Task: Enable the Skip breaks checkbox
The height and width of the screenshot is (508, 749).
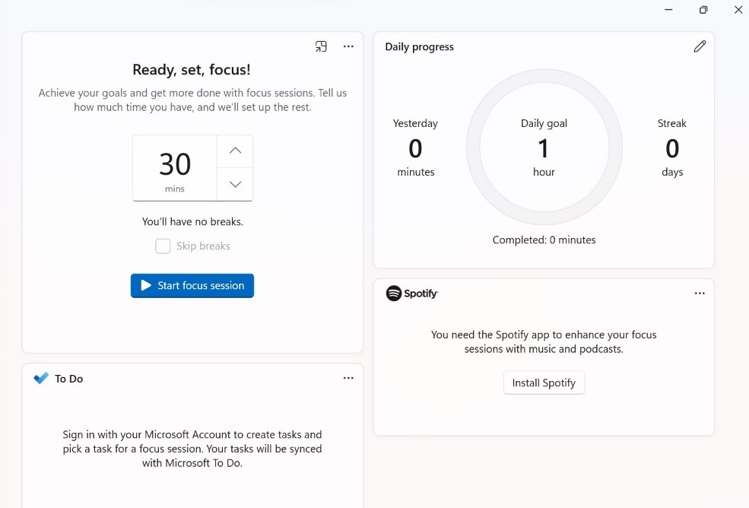Action: (163, 246)
